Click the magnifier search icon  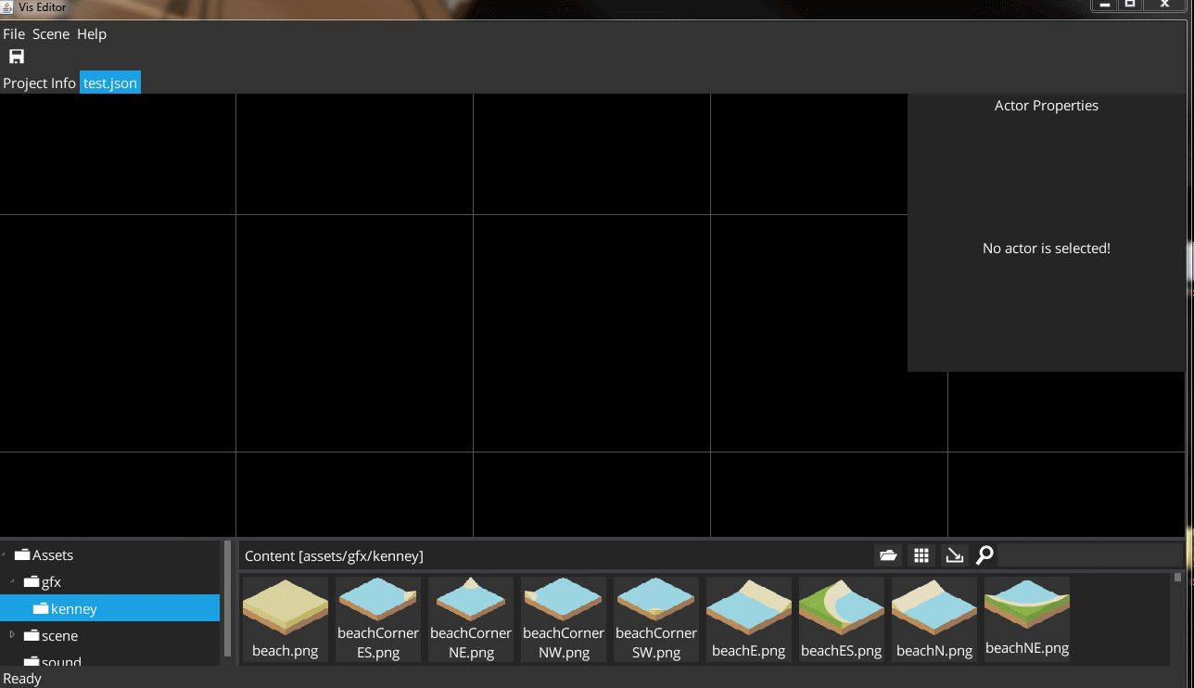(x=984, y=555)
